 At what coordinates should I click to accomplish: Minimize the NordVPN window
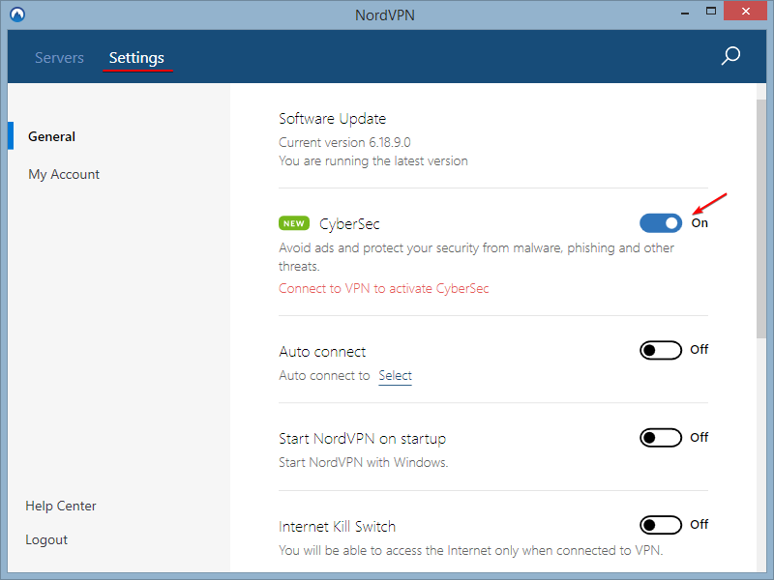click(685, 13)
